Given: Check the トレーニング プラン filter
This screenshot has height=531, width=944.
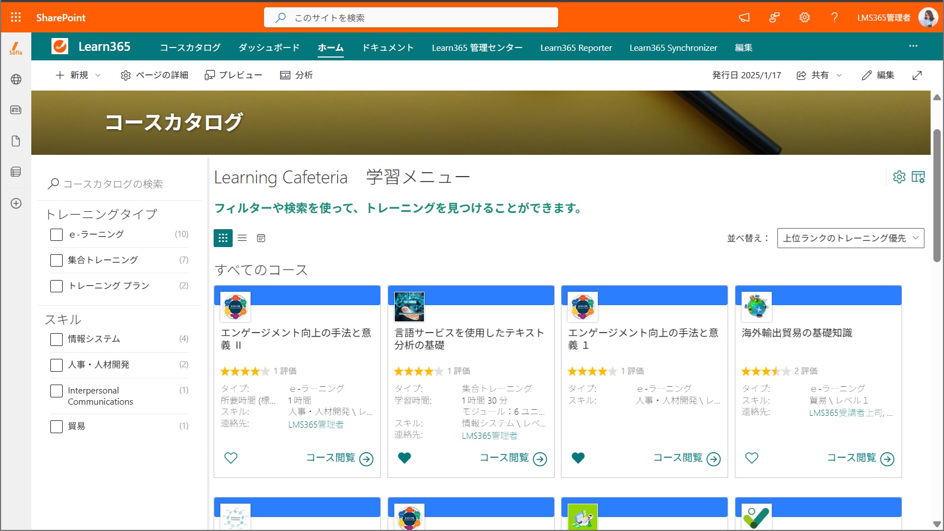Looking at the screenshot, I should pos(56,286).
